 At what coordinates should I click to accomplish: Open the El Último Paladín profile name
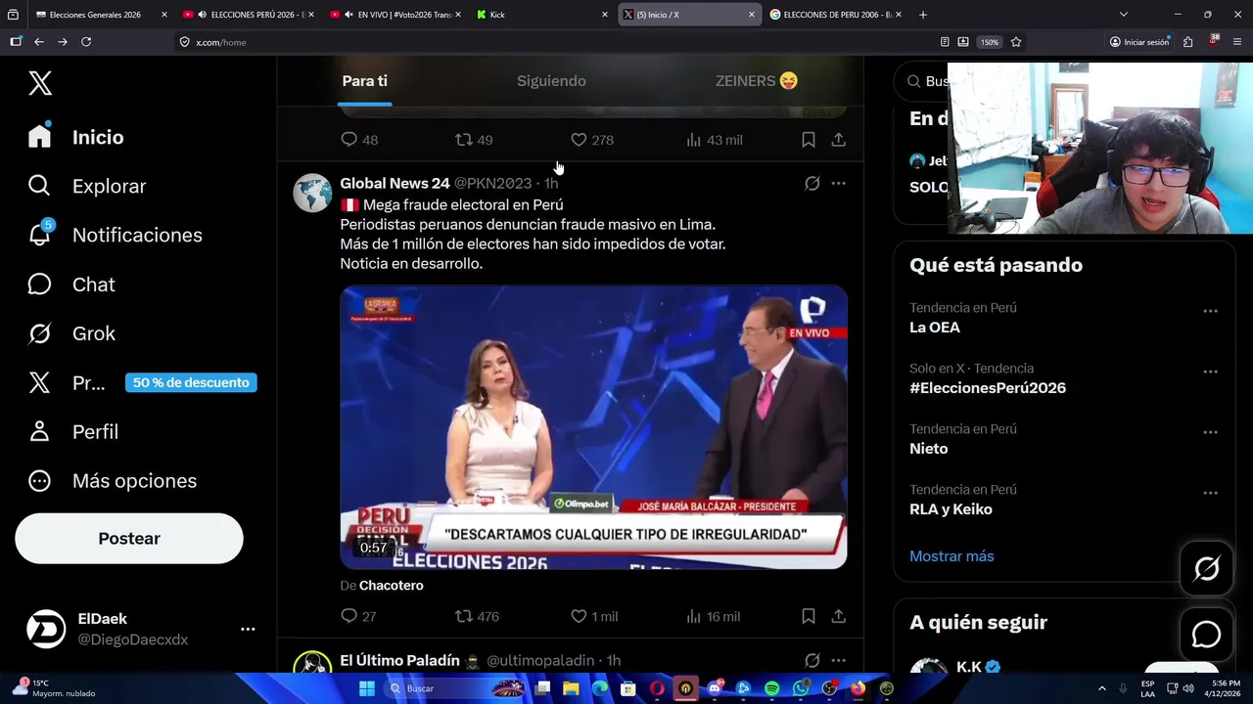[x=399, y=661]
